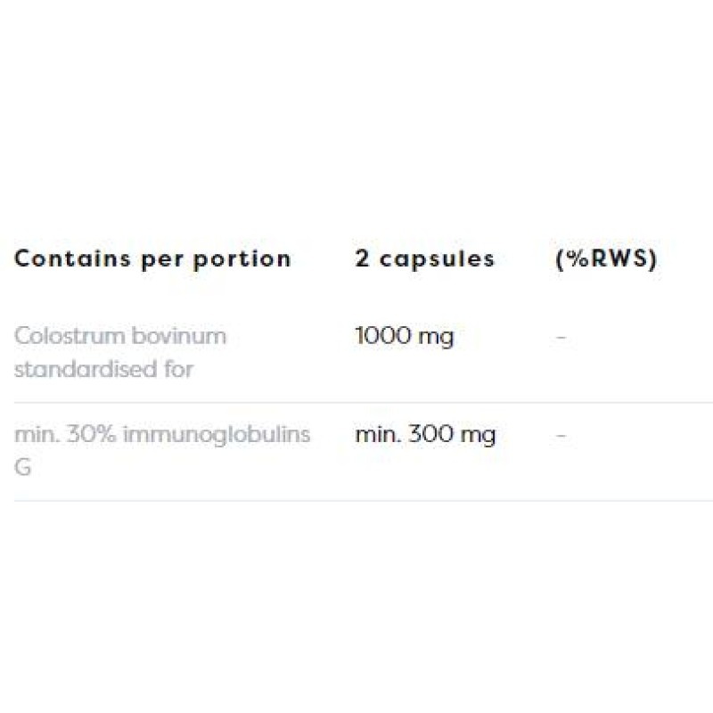Image resolution: width=713 pixels, height=713 pixels.
Task: Click the divider line below the Colostrum row
Action: (x=356, y=402)
